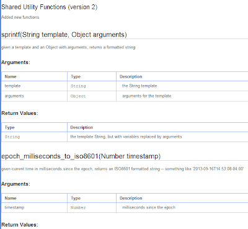Screen dimensions: 248x229
Task: Click the Name column header in sprintf table
Action: pyautogui.click(x=11, y=77)
